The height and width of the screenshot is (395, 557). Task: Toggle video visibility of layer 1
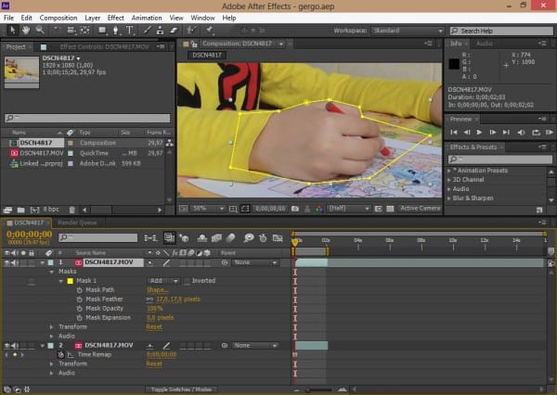pyautogui.click(x=8, y=262)
